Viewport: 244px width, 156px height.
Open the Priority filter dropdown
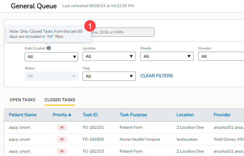167,56
